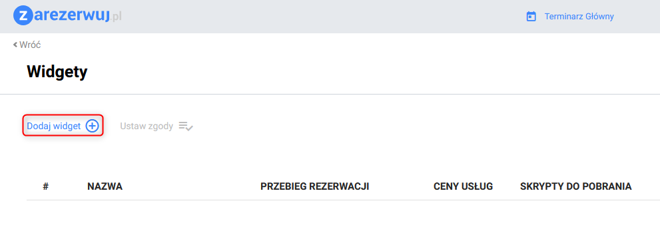Click the circled plus icon to add widget
660x245 pixels.
[92, 126]
